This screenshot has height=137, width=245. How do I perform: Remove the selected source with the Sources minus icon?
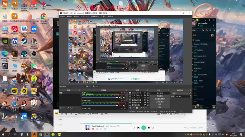tap(134, 108)
